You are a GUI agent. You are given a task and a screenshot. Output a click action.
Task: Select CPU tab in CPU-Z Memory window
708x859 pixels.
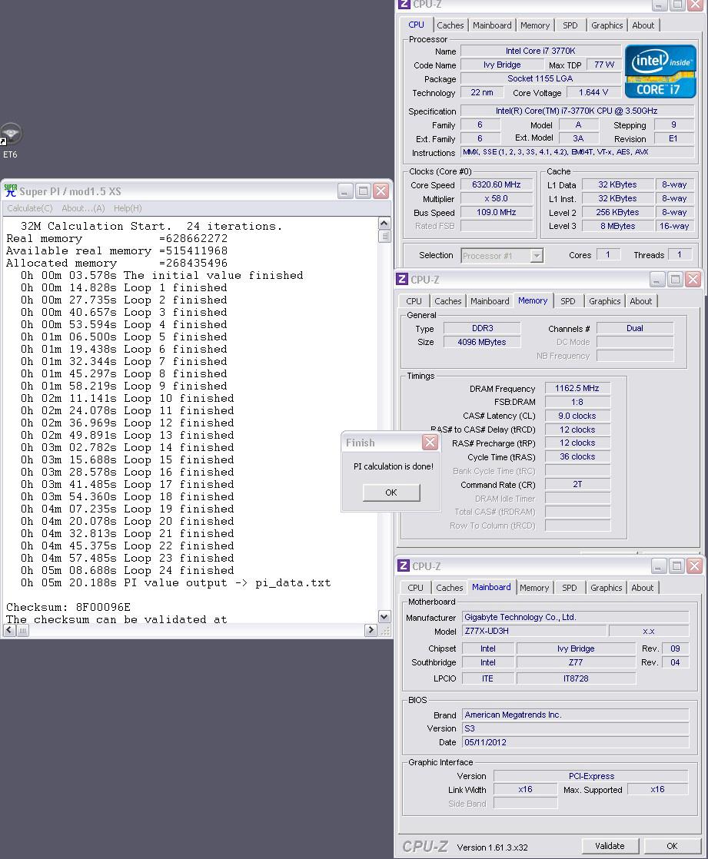click(414, 301)
